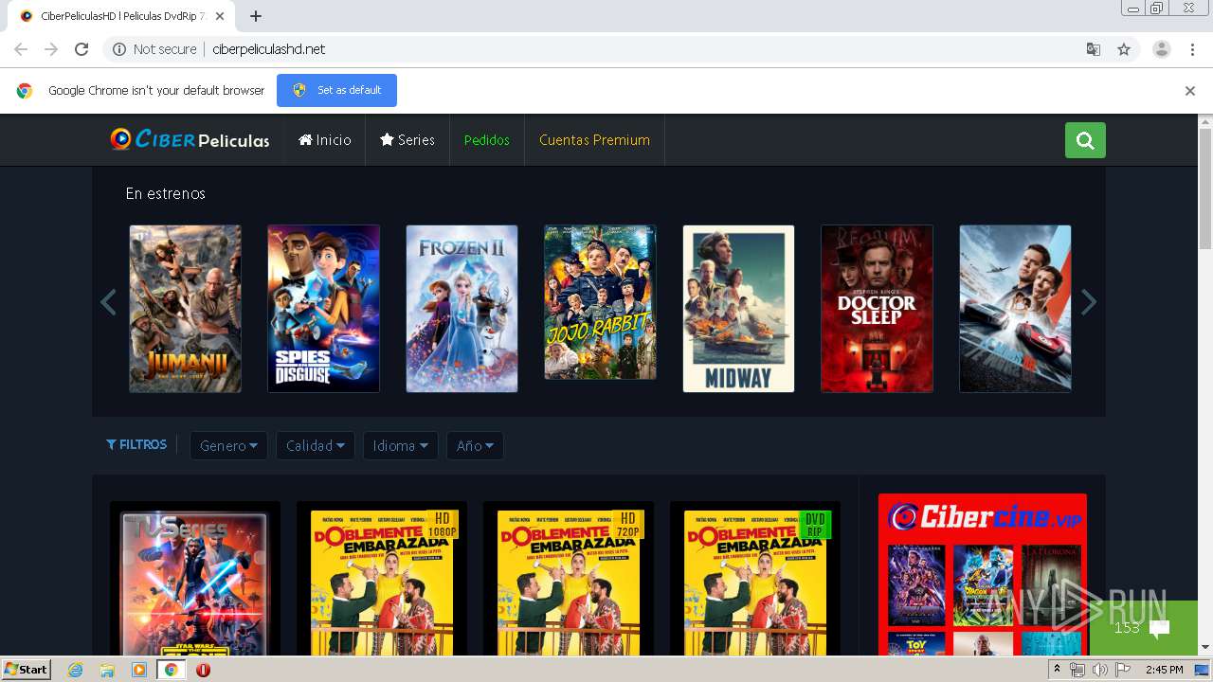The image size is (1213, 682).
Task: Open Cuentas Premium menu item
Action: (594, 140)
